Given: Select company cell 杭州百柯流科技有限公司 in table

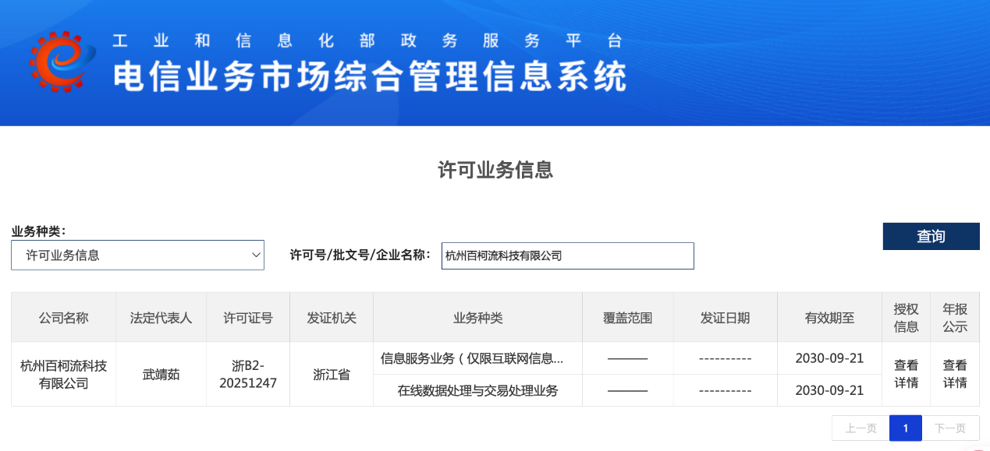Looking at the screenshot, I should [x=63, y=375].
